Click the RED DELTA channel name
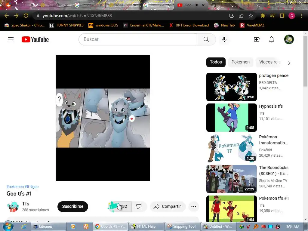 pyautogui.click(x=268, y=83)
